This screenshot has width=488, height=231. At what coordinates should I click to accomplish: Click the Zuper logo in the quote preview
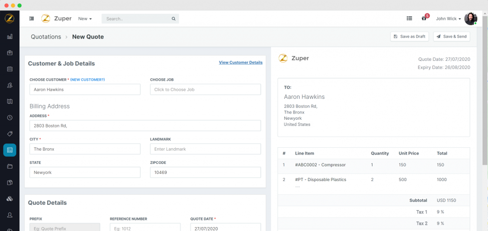(294, 58)
